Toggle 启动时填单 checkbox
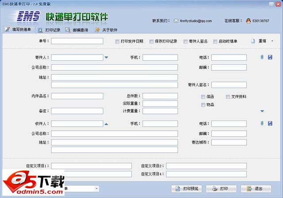The image size is (283, 198). 215,42
